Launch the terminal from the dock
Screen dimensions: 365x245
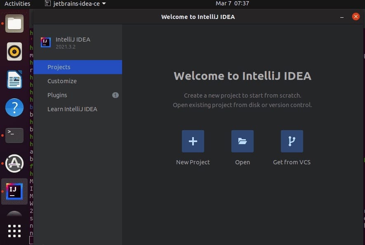(14, 135)
